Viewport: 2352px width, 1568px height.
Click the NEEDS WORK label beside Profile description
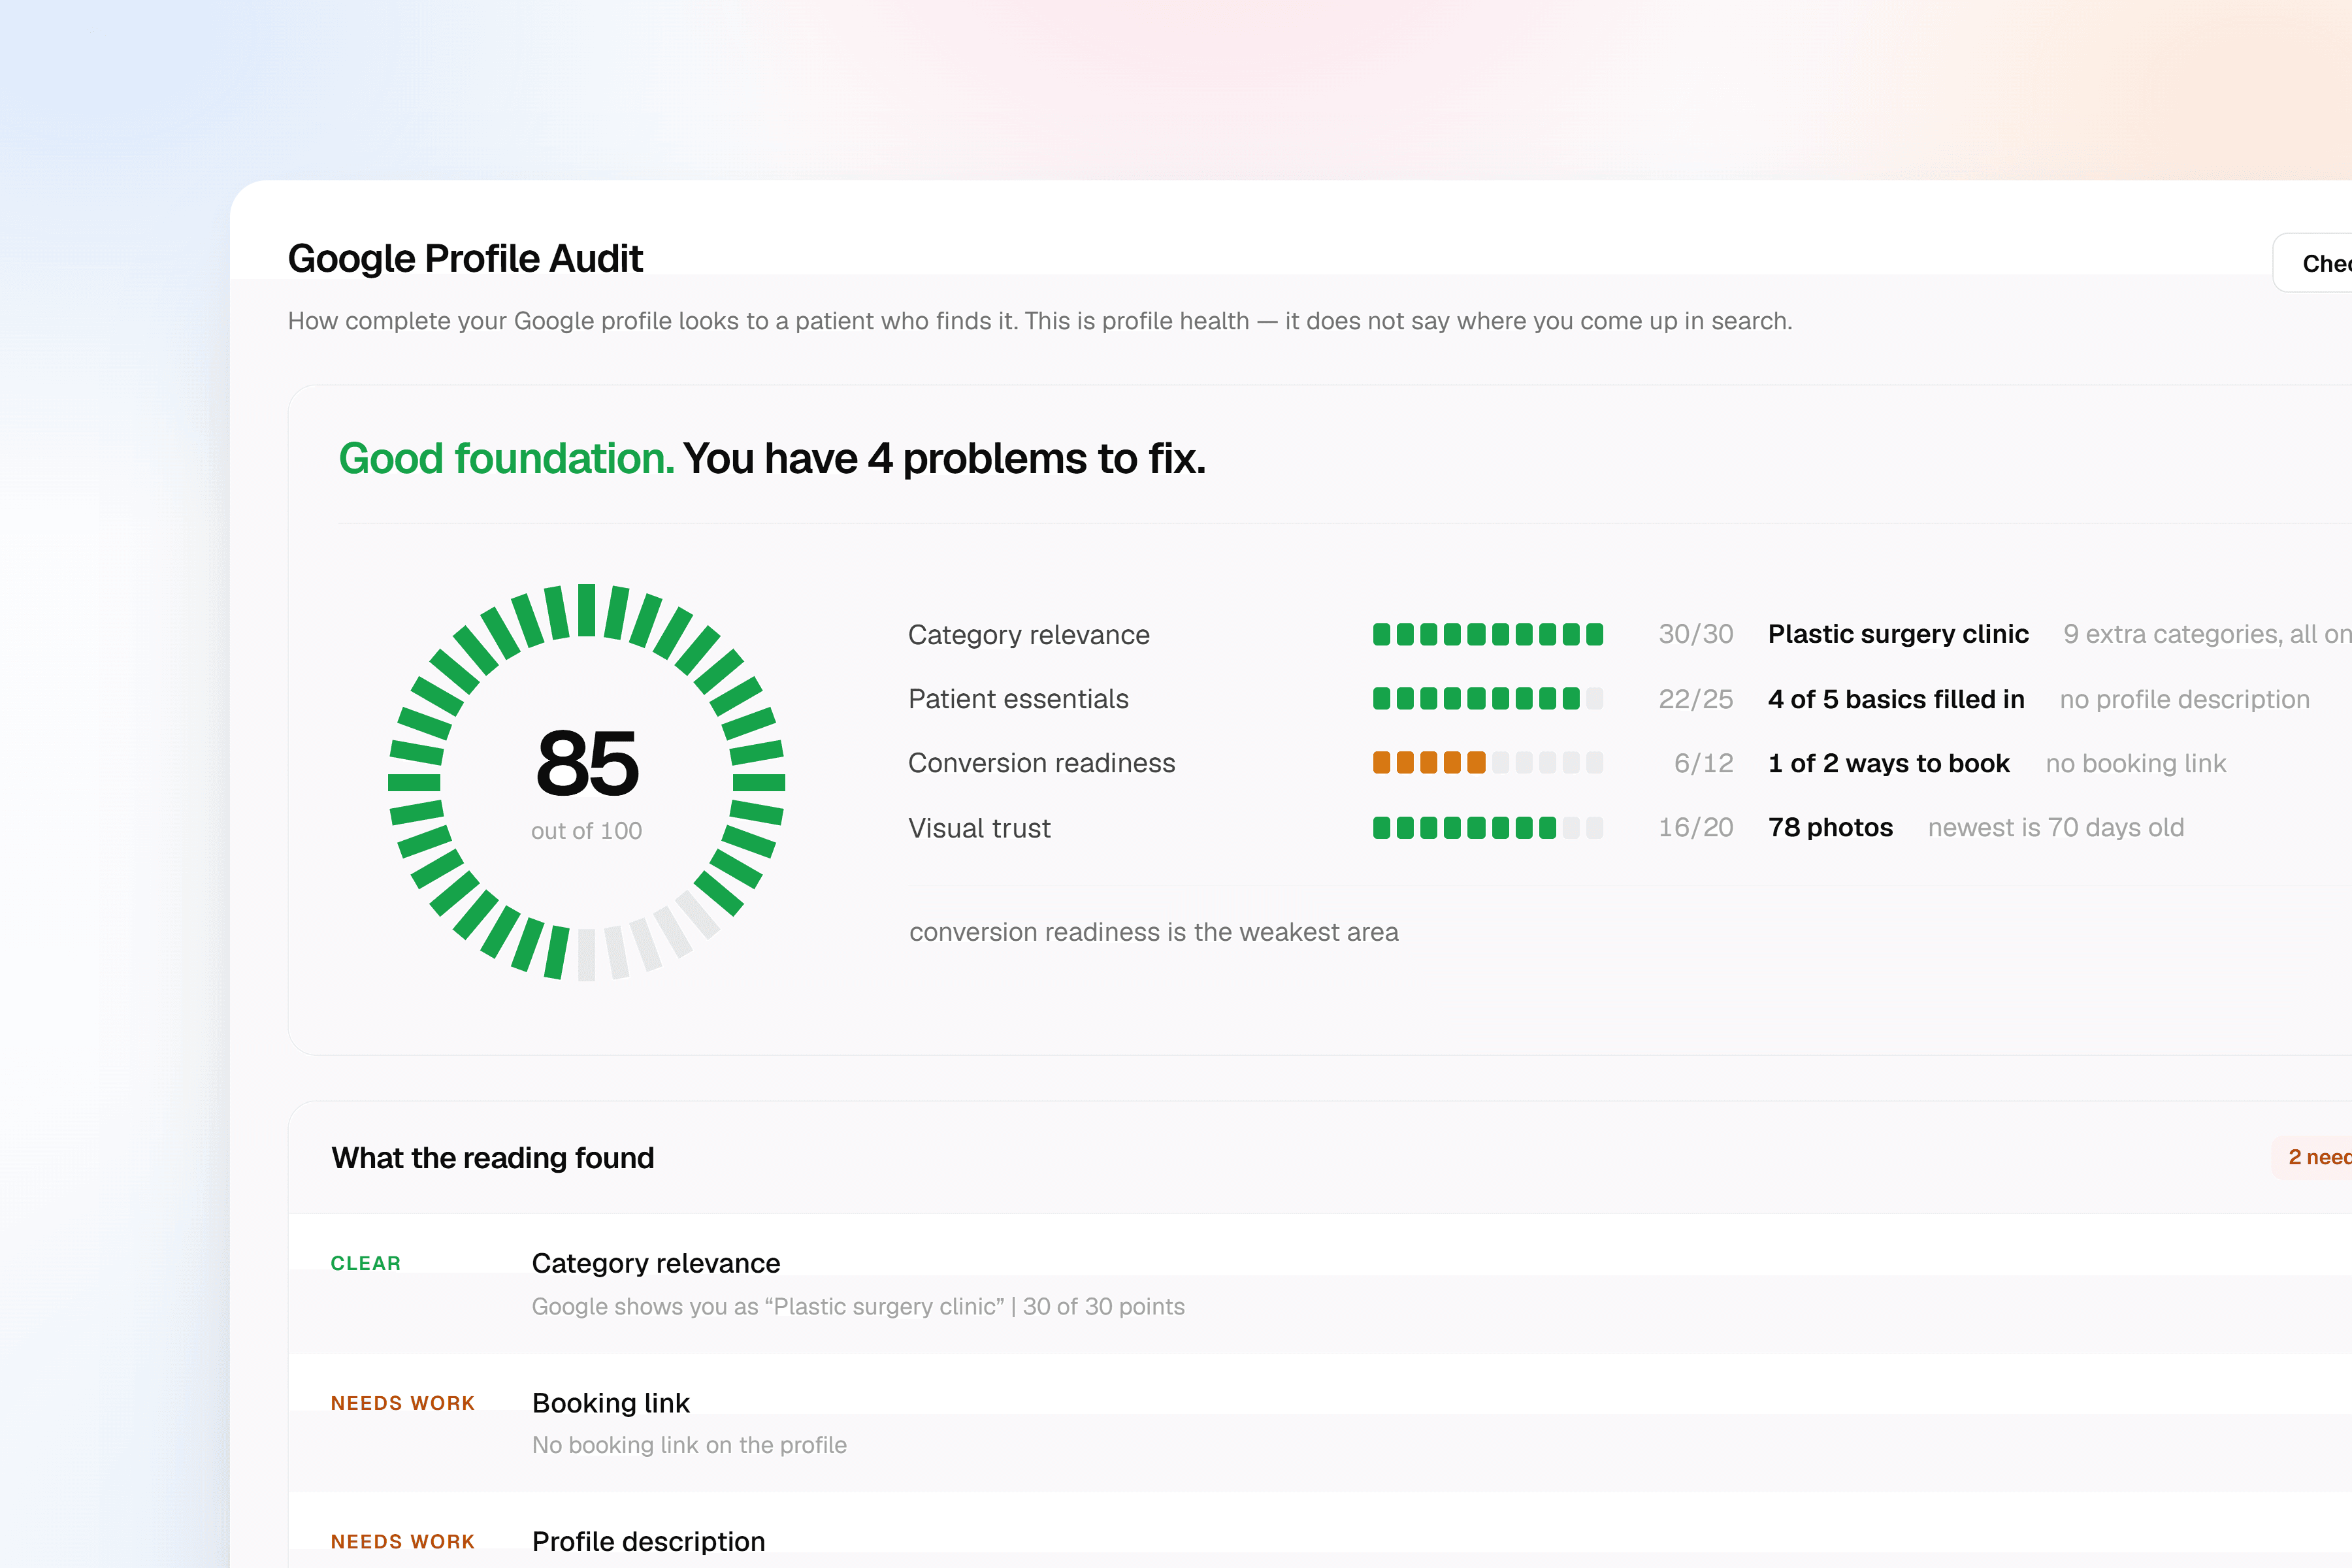click(402, 1542)
